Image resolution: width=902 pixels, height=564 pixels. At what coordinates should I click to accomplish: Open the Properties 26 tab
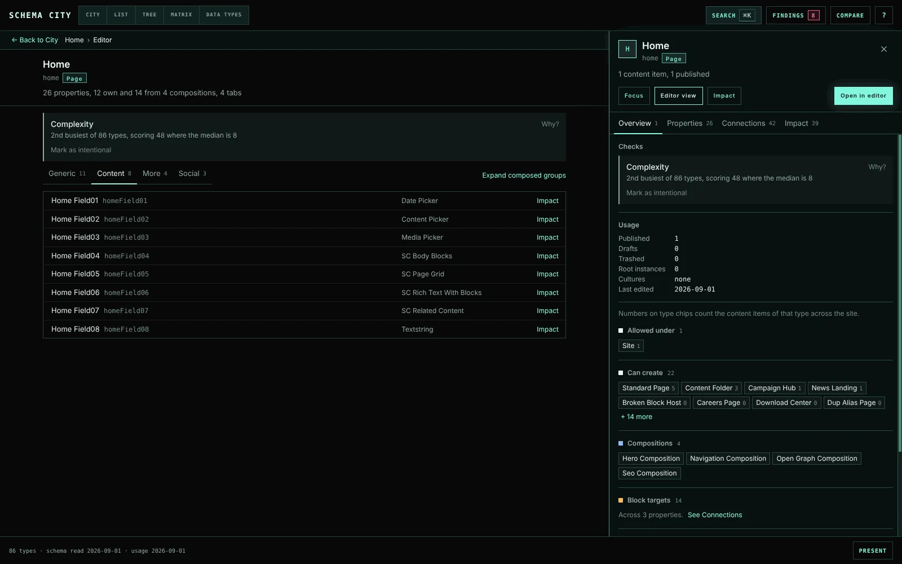(689, 124)
